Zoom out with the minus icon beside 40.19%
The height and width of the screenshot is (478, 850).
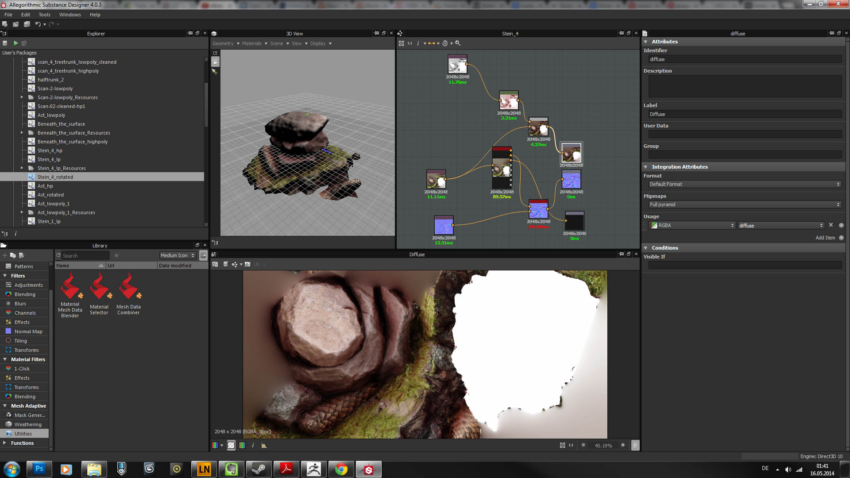tap(583, 445)
